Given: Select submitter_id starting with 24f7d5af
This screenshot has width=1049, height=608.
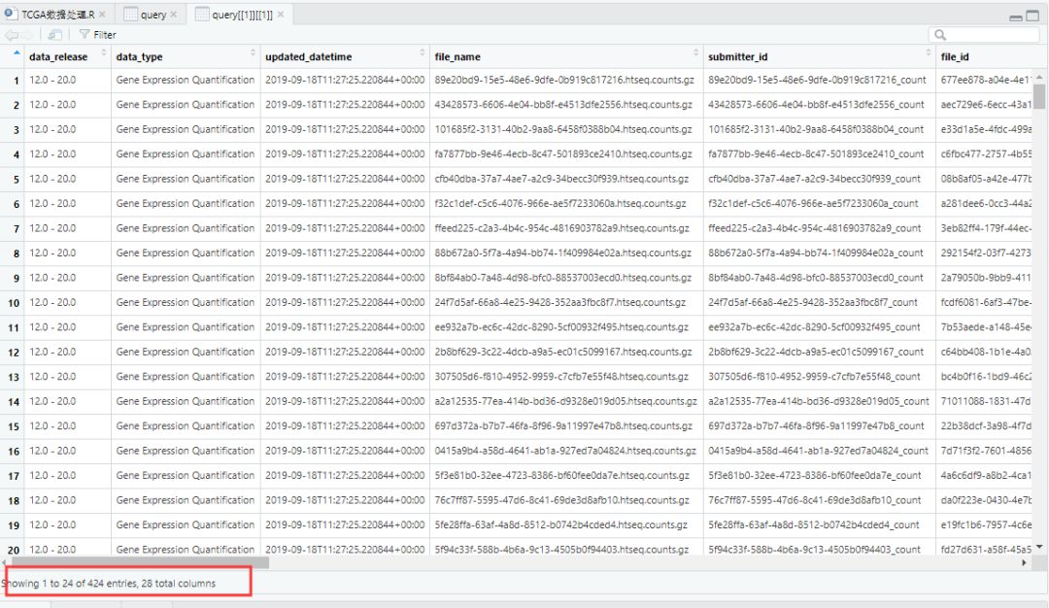Looking at the screenshot, I should pos(812,302).
